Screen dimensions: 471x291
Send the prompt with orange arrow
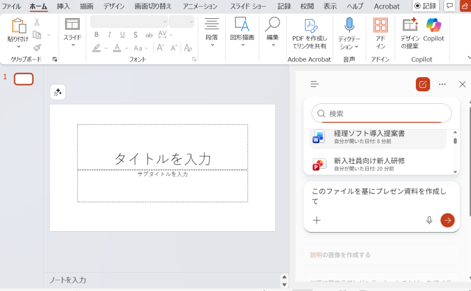447,221
